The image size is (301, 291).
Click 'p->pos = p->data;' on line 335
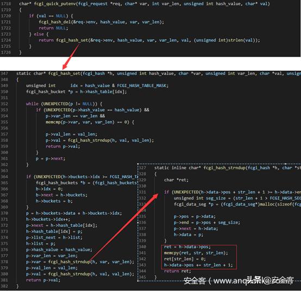[x=195, y=216]
